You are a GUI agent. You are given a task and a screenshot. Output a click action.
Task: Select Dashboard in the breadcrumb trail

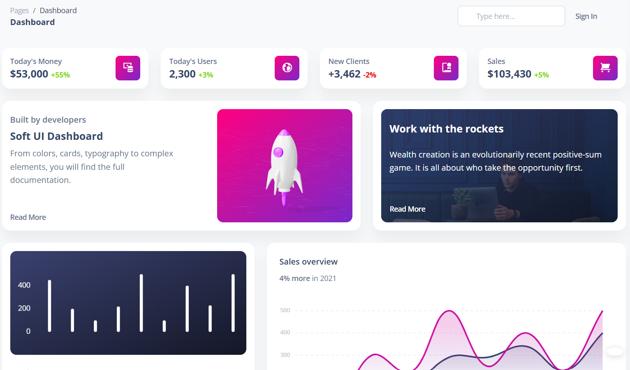pos(58,11)
